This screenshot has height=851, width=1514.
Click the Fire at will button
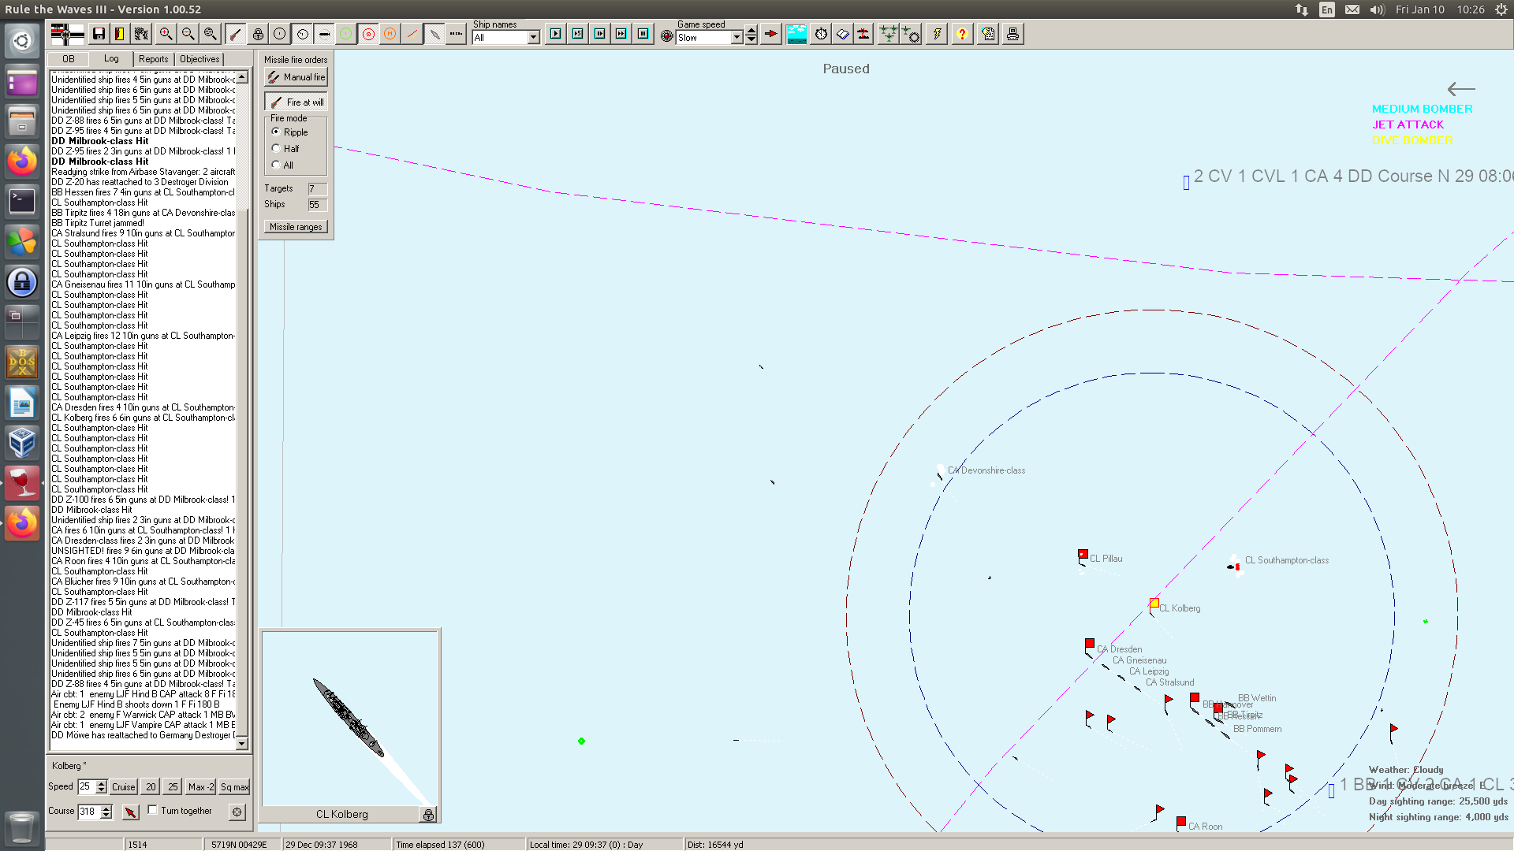[x=296, y=102]
